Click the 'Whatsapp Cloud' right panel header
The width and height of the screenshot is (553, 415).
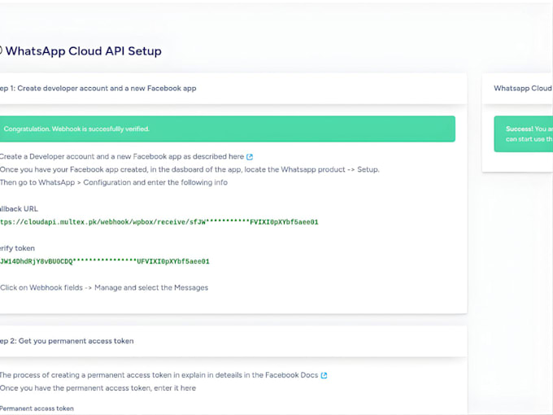[x=523, y=88]
